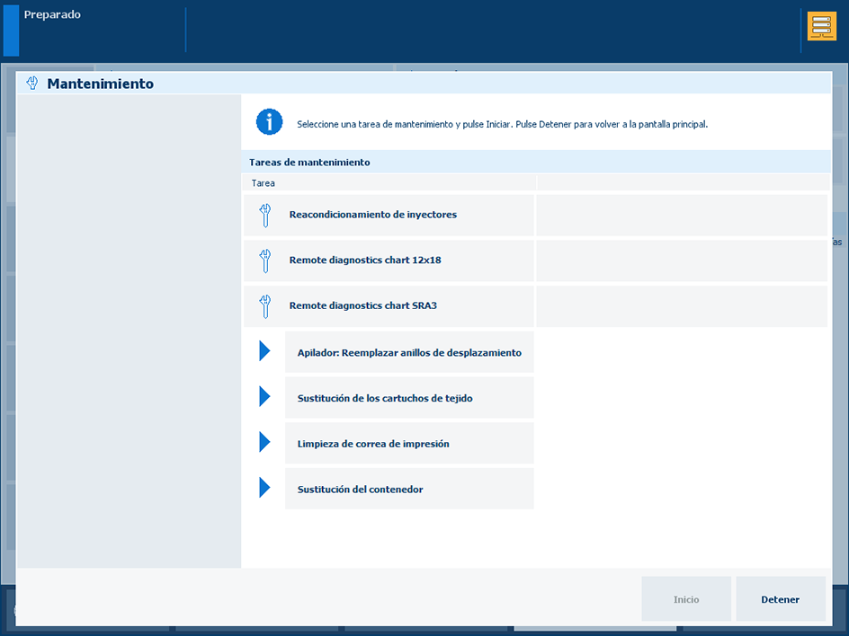This screenshot has width=849, height=636.
Task: Select Sustitución del contenedor task
Action: click(409, 489)
